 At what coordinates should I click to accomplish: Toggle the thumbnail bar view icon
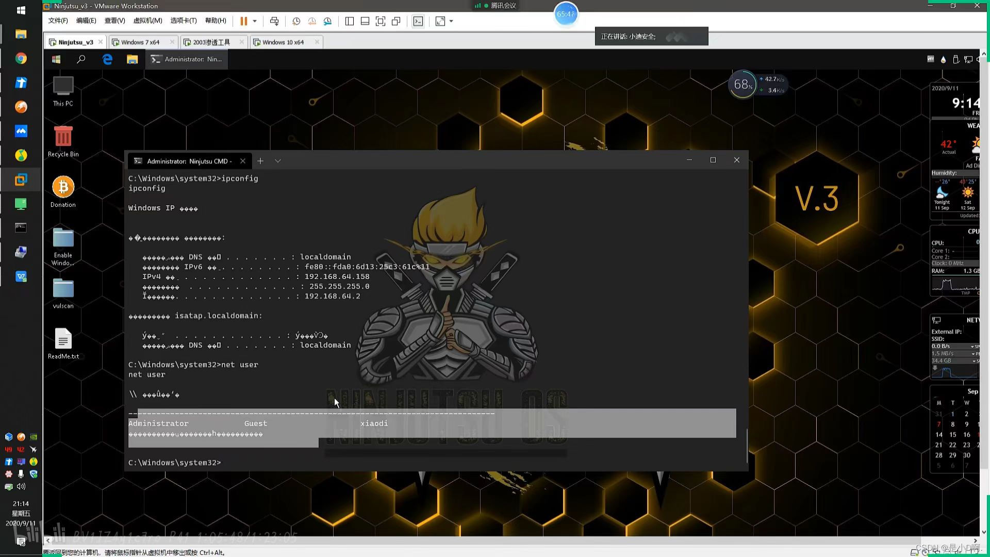coord(365,21)
